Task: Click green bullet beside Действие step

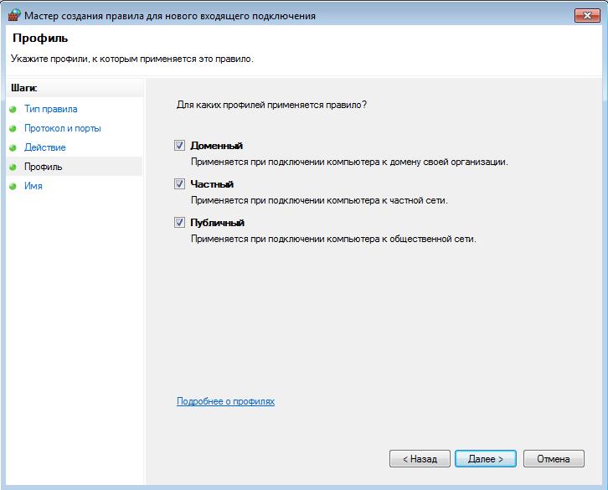Action: point(13,147)
